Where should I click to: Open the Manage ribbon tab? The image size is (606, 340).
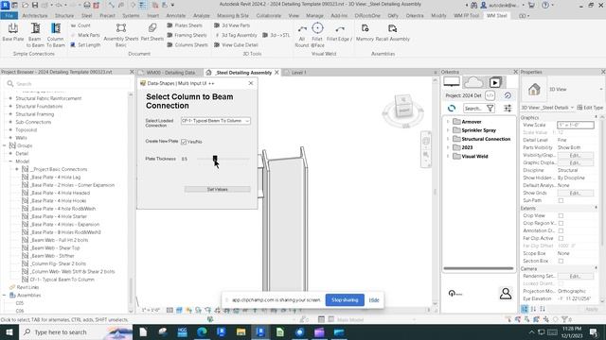(x=314, y=16)
